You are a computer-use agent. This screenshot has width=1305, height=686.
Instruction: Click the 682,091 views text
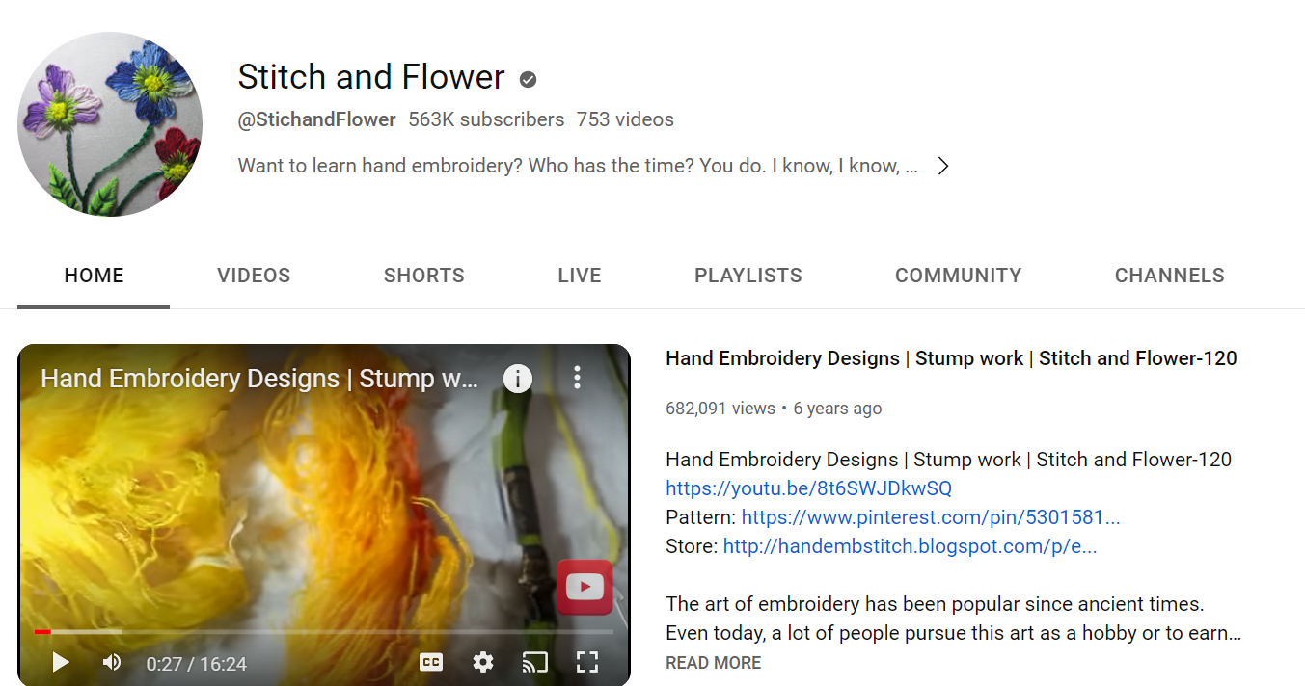[x=720, y=409]
